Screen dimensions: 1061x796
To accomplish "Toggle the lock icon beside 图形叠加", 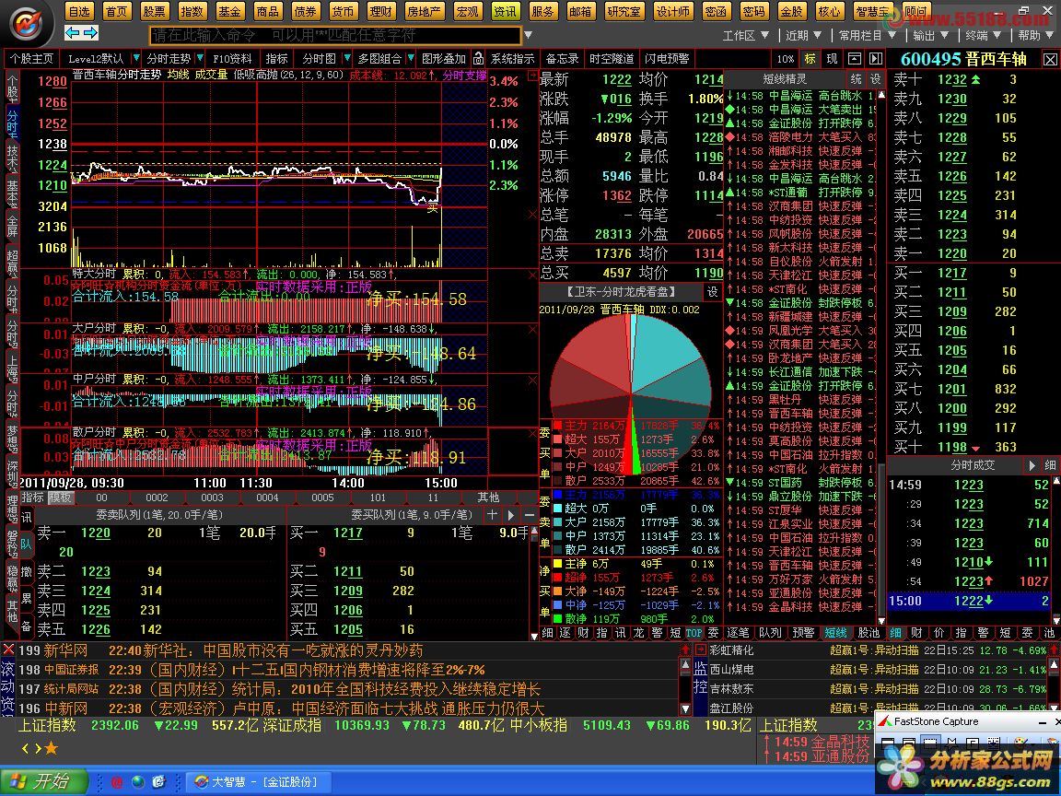I will point(478,58).
